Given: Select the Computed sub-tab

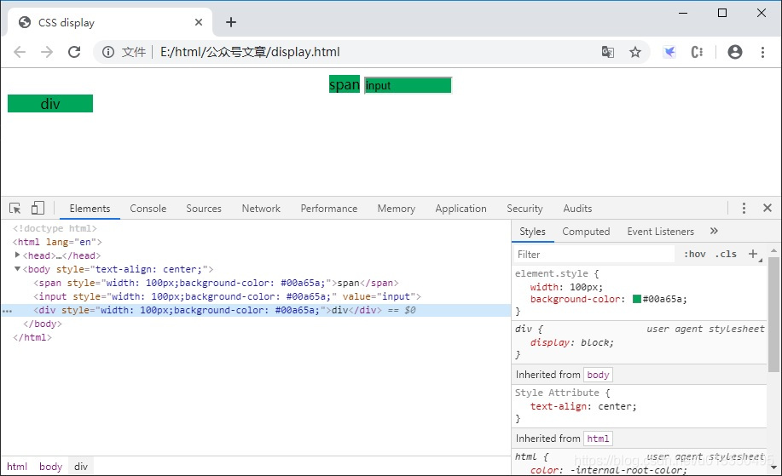Looking at the screenshot, I should tap(586, 232).
